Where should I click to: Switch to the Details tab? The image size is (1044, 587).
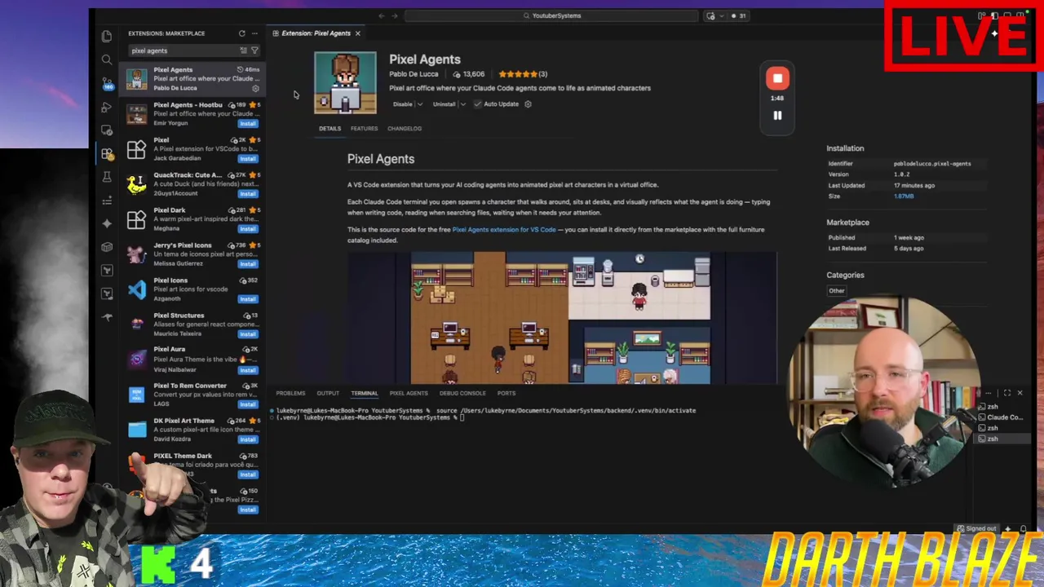point(330,129)
